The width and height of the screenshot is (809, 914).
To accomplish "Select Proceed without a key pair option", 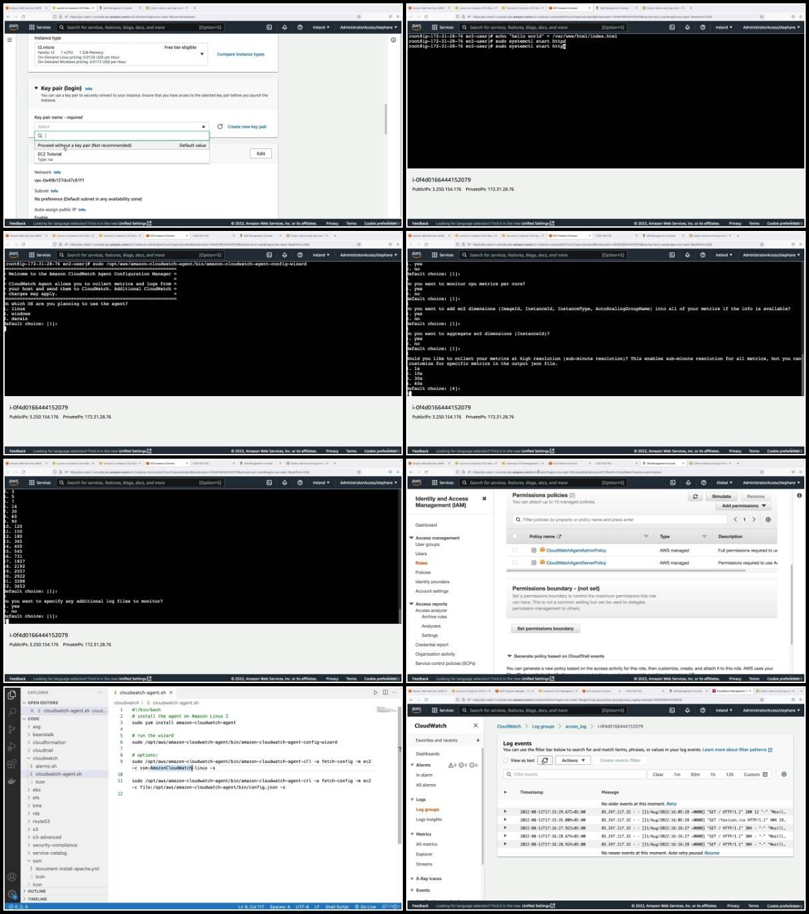I will coord(122,145).
